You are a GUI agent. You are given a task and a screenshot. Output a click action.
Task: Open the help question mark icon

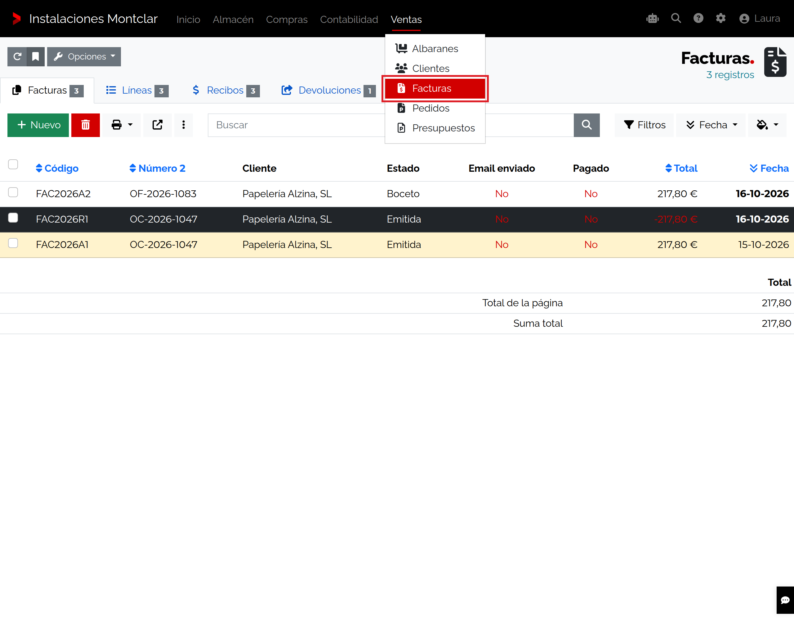(x=698, y=18)
